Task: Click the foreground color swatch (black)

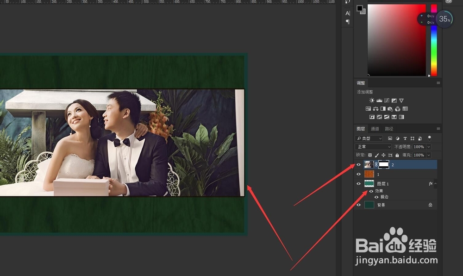Action: point(359,8)
